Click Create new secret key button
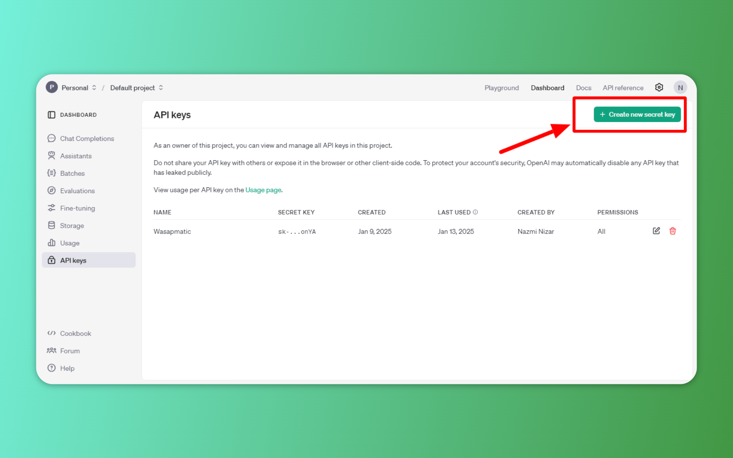The height and width of the screenshot is (458, 733). pyautogui.click(x=637, y=114)
